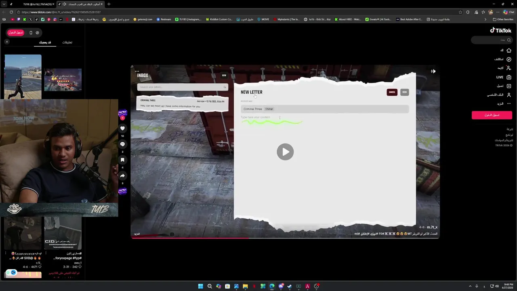Switch to the تعليقات tab

pos(67,42)
